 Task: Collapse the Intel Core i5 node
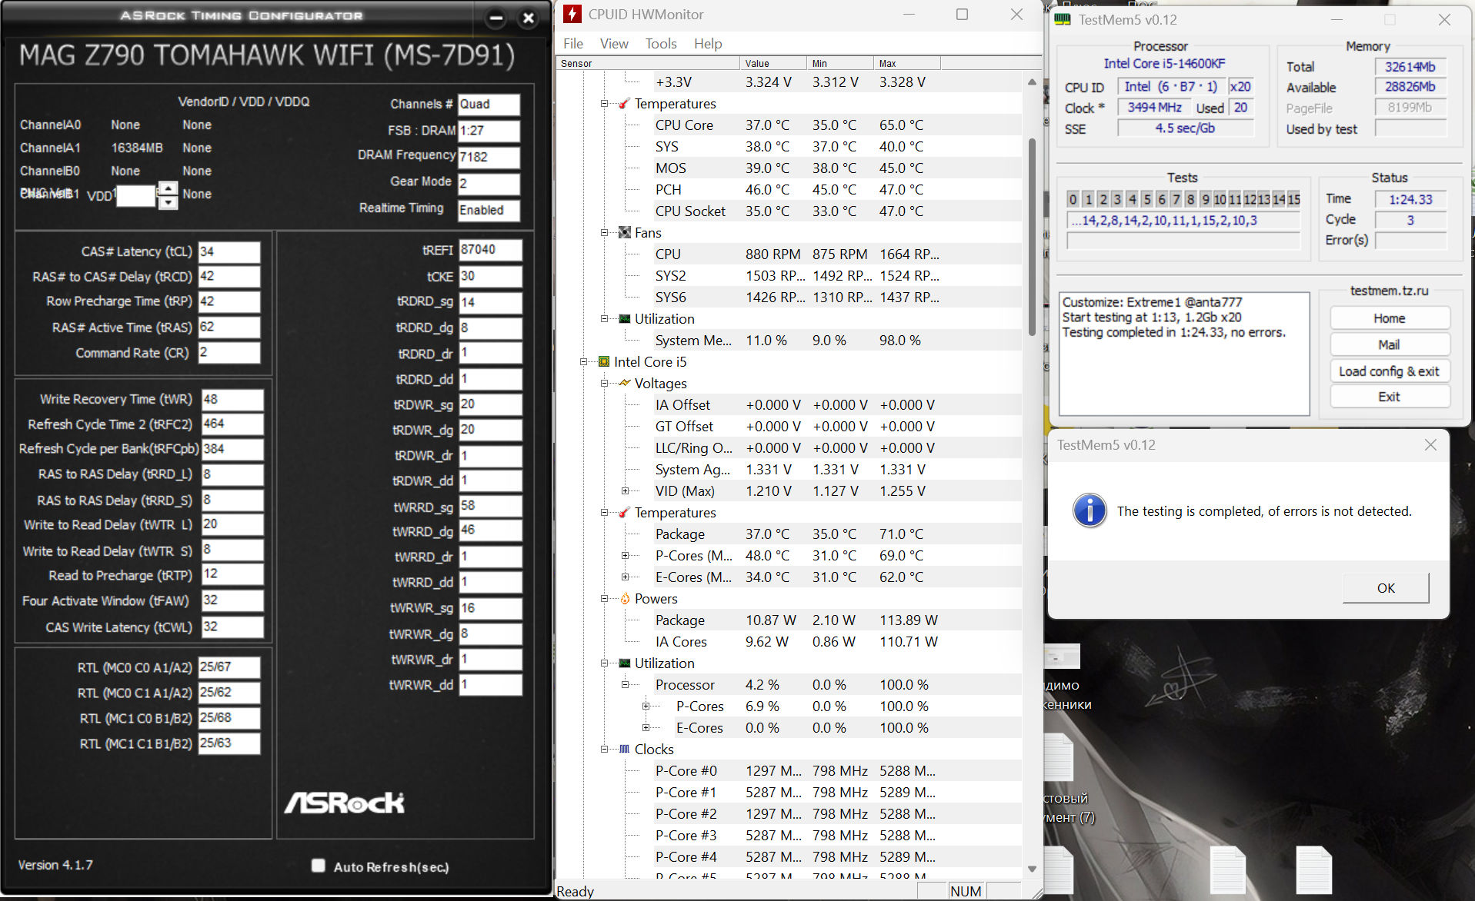click(x=584, y=362)
